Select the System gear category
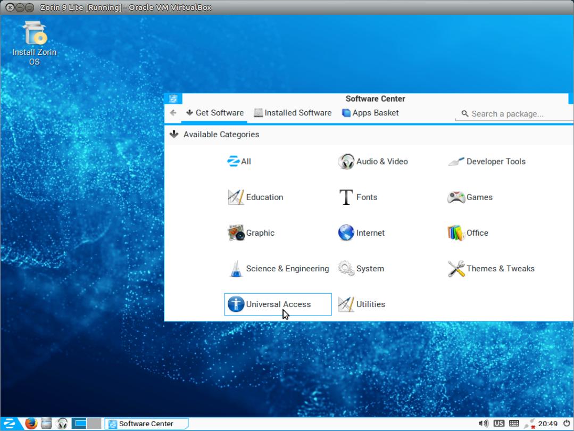Screen dimensions: 574x431 click(346, 269)
